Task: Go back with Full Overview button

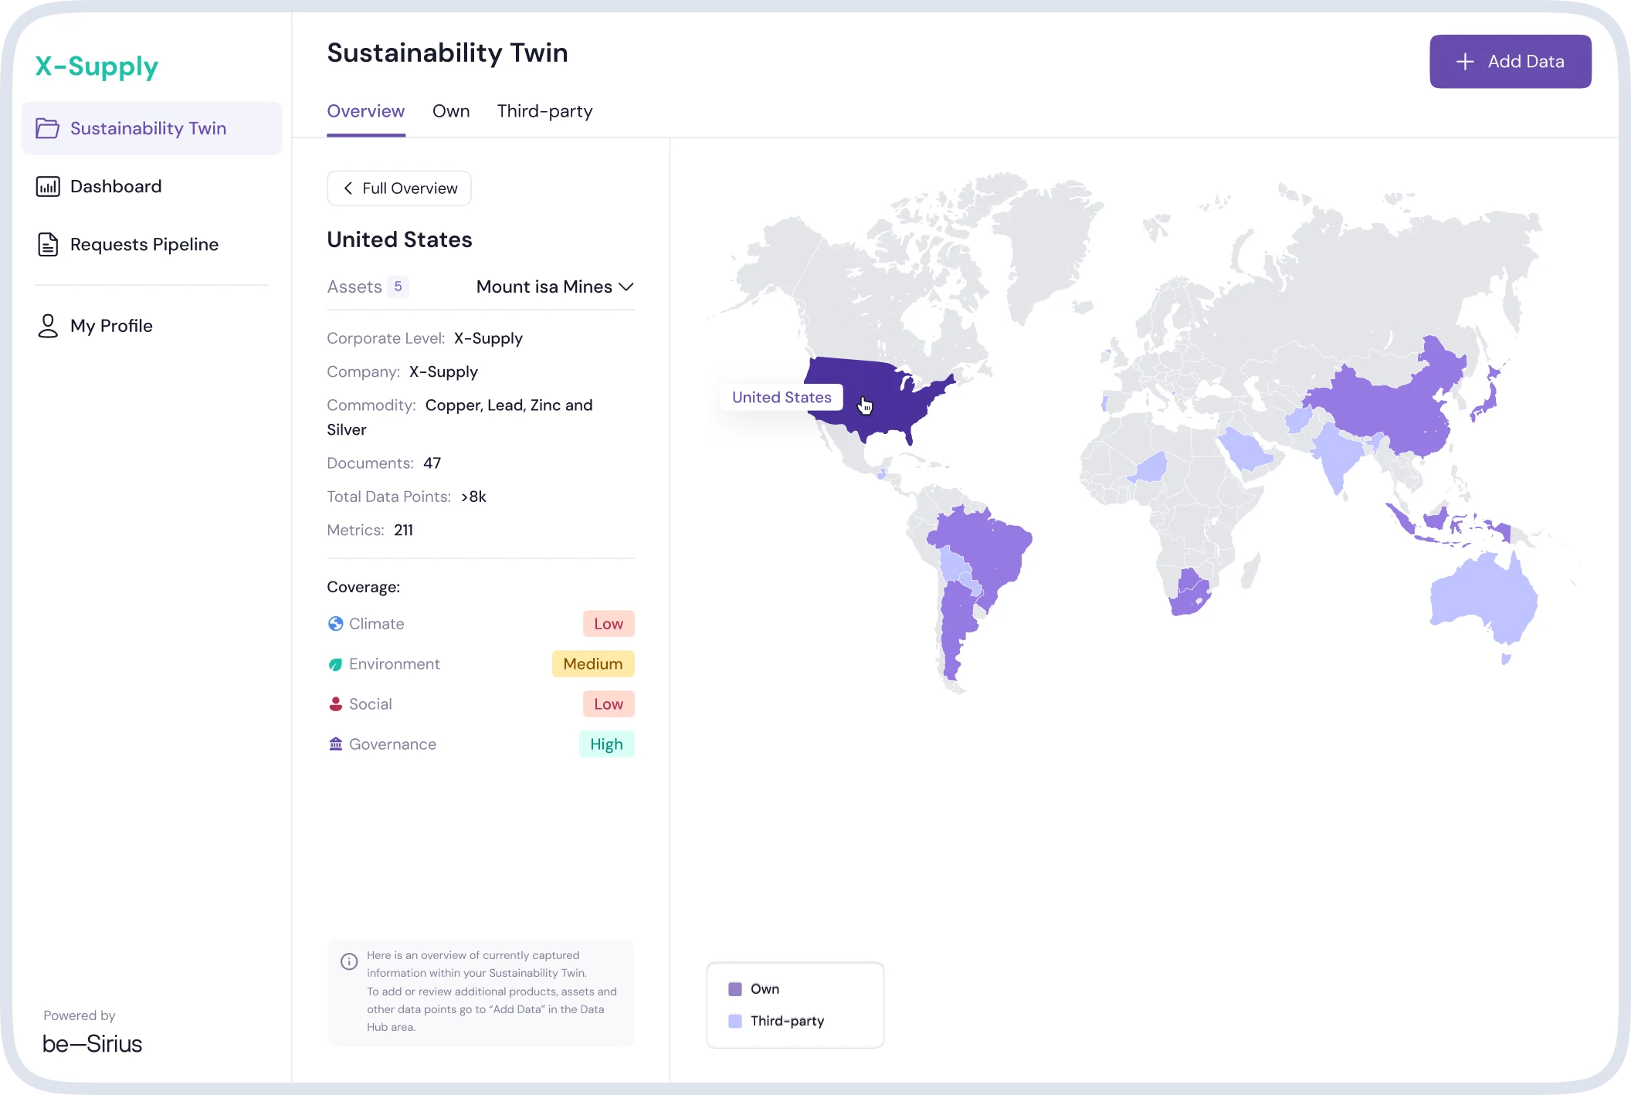Action: pos(398,188)
